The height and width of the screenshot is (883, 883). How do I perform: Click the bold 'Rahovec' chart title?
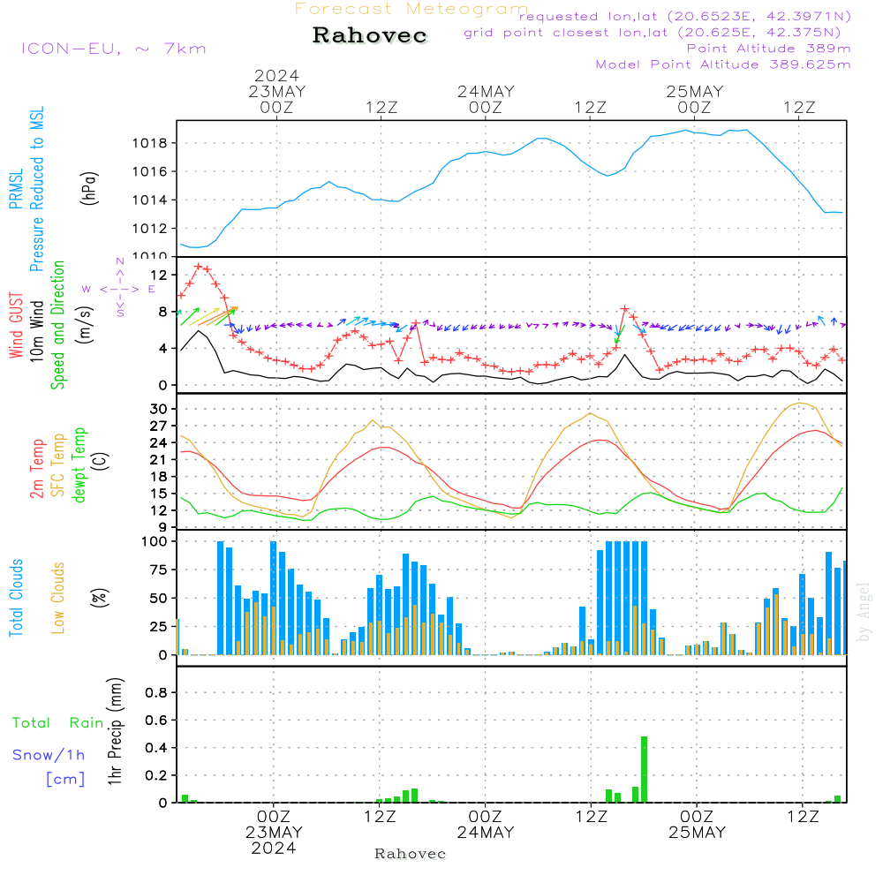coord(369,35)
